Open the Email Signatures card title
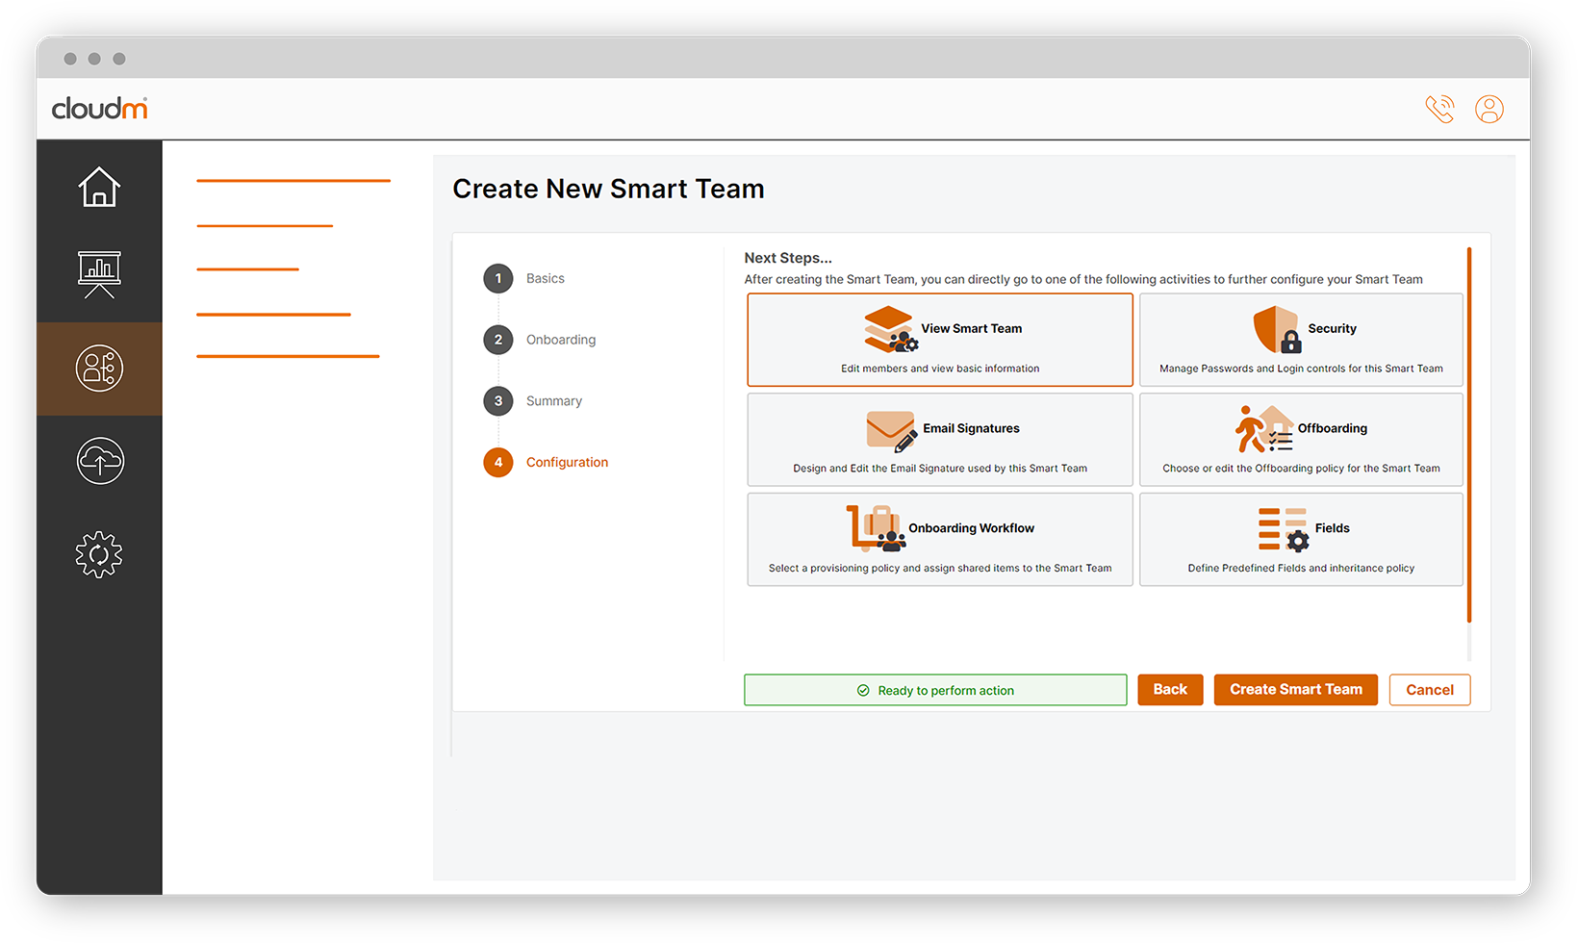Screen dimensions: 1578x943 click(x=971, y=429)
